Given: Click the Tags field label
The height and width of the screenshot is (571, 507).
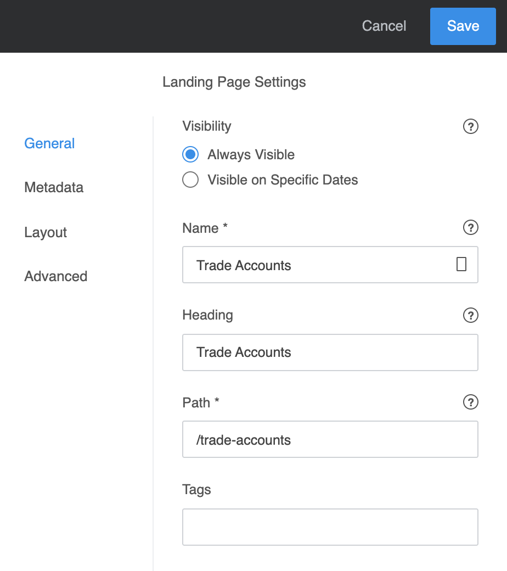Looking at the screenshot, I should click(x=196, y=490).
